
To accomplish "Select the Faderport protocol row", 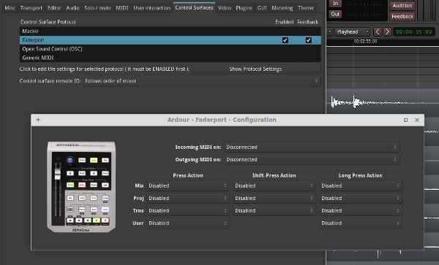I will click(170, 40).
